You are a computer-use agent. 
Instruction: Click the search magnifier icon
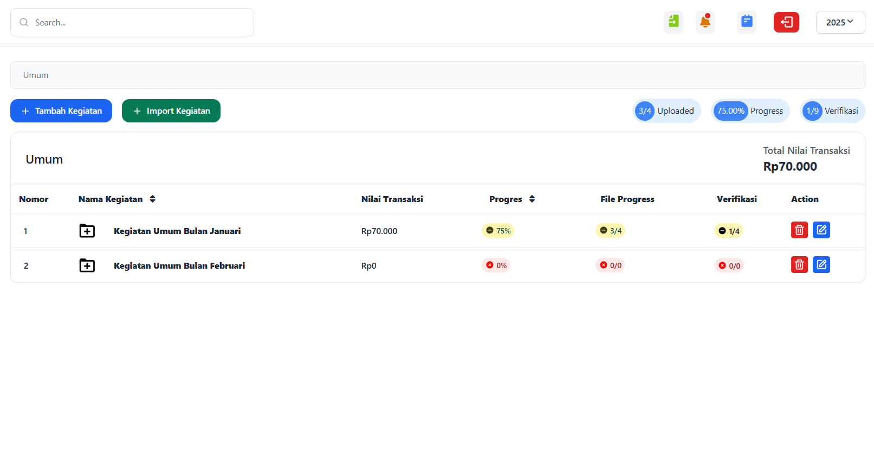click(24, 22)
